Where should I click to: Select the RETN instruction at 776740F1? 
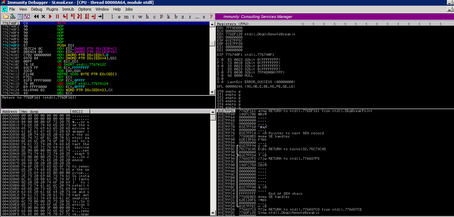(105, 23)
